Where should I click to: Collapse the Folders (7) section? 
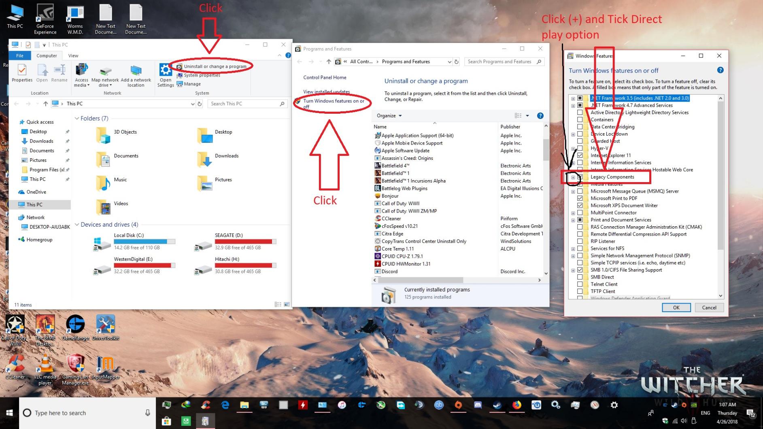pos(77,119)
